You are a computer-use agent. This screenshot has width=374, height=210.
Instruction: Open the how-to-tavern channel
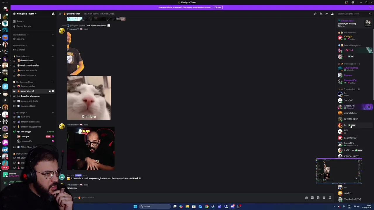pos(34,75)
